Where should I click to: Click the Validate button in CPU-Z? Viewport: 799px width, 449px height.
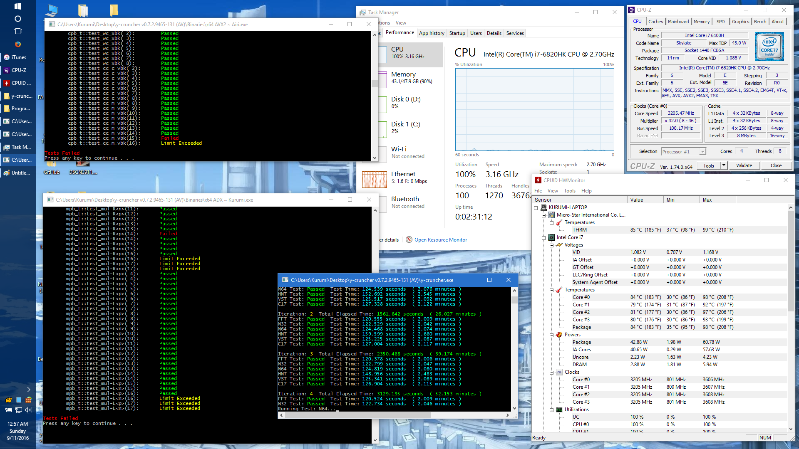[744, 165]
